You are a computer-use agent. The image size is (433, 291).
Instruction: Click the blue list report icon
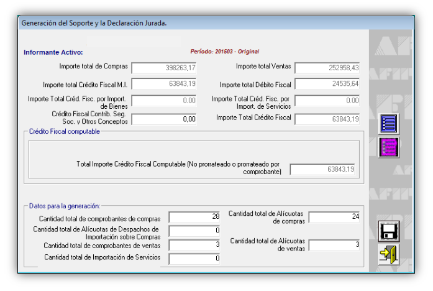pyautogui.click(x=389, y=124)
